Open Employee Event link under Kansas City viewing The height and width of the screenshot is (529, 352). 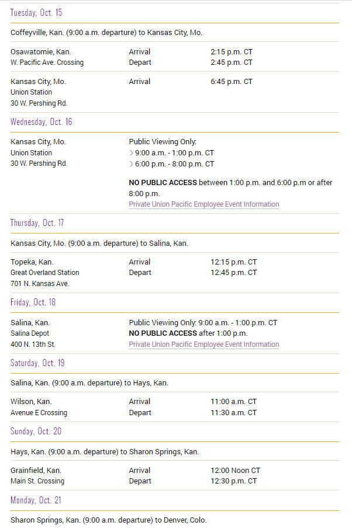[x=203, y=204]
